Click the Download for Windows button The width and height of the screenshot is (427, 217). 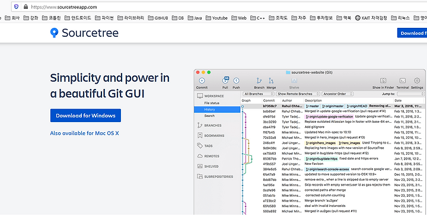tap(85, 116)
